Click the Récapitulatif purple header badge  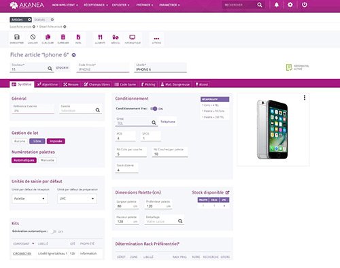click(x=215, y=99)
